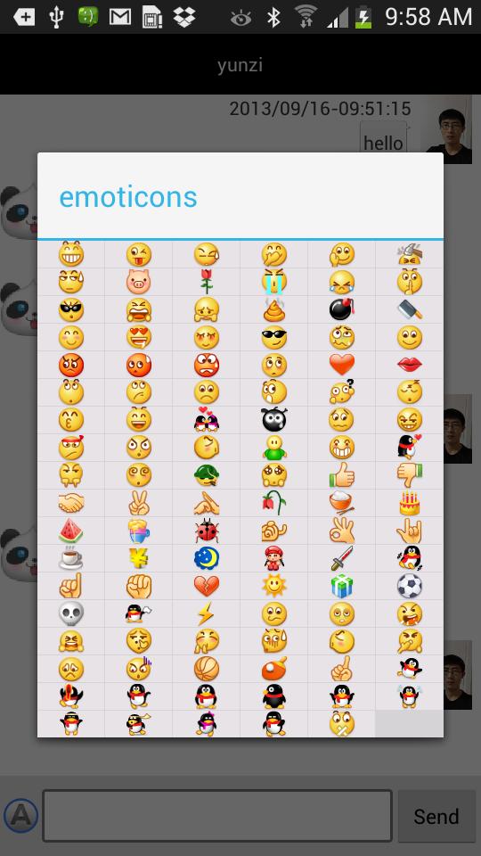The image size is (481, 856).
Task: Insert the black bomb emoticon
Action: tap(341, 309)
